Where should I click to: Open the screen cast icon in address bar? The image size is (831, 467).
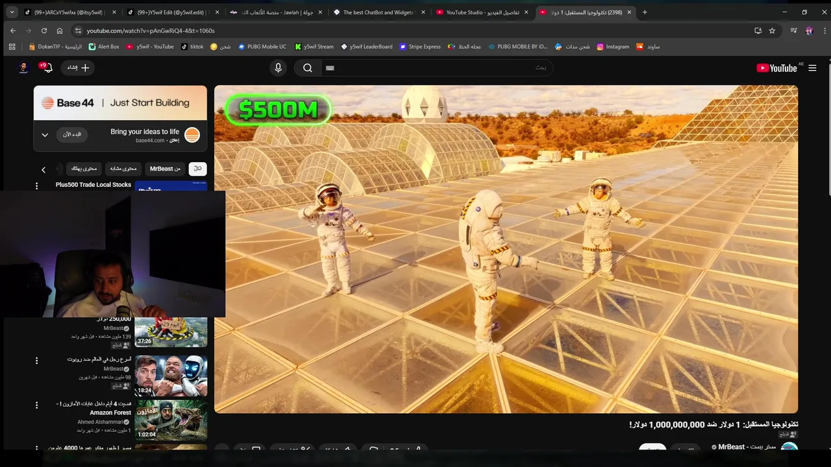[x=758, y=30]
